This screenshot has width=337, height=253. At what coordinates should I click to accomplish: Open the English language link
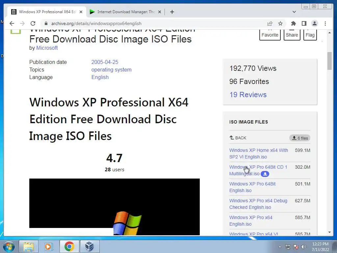point(100,77)
